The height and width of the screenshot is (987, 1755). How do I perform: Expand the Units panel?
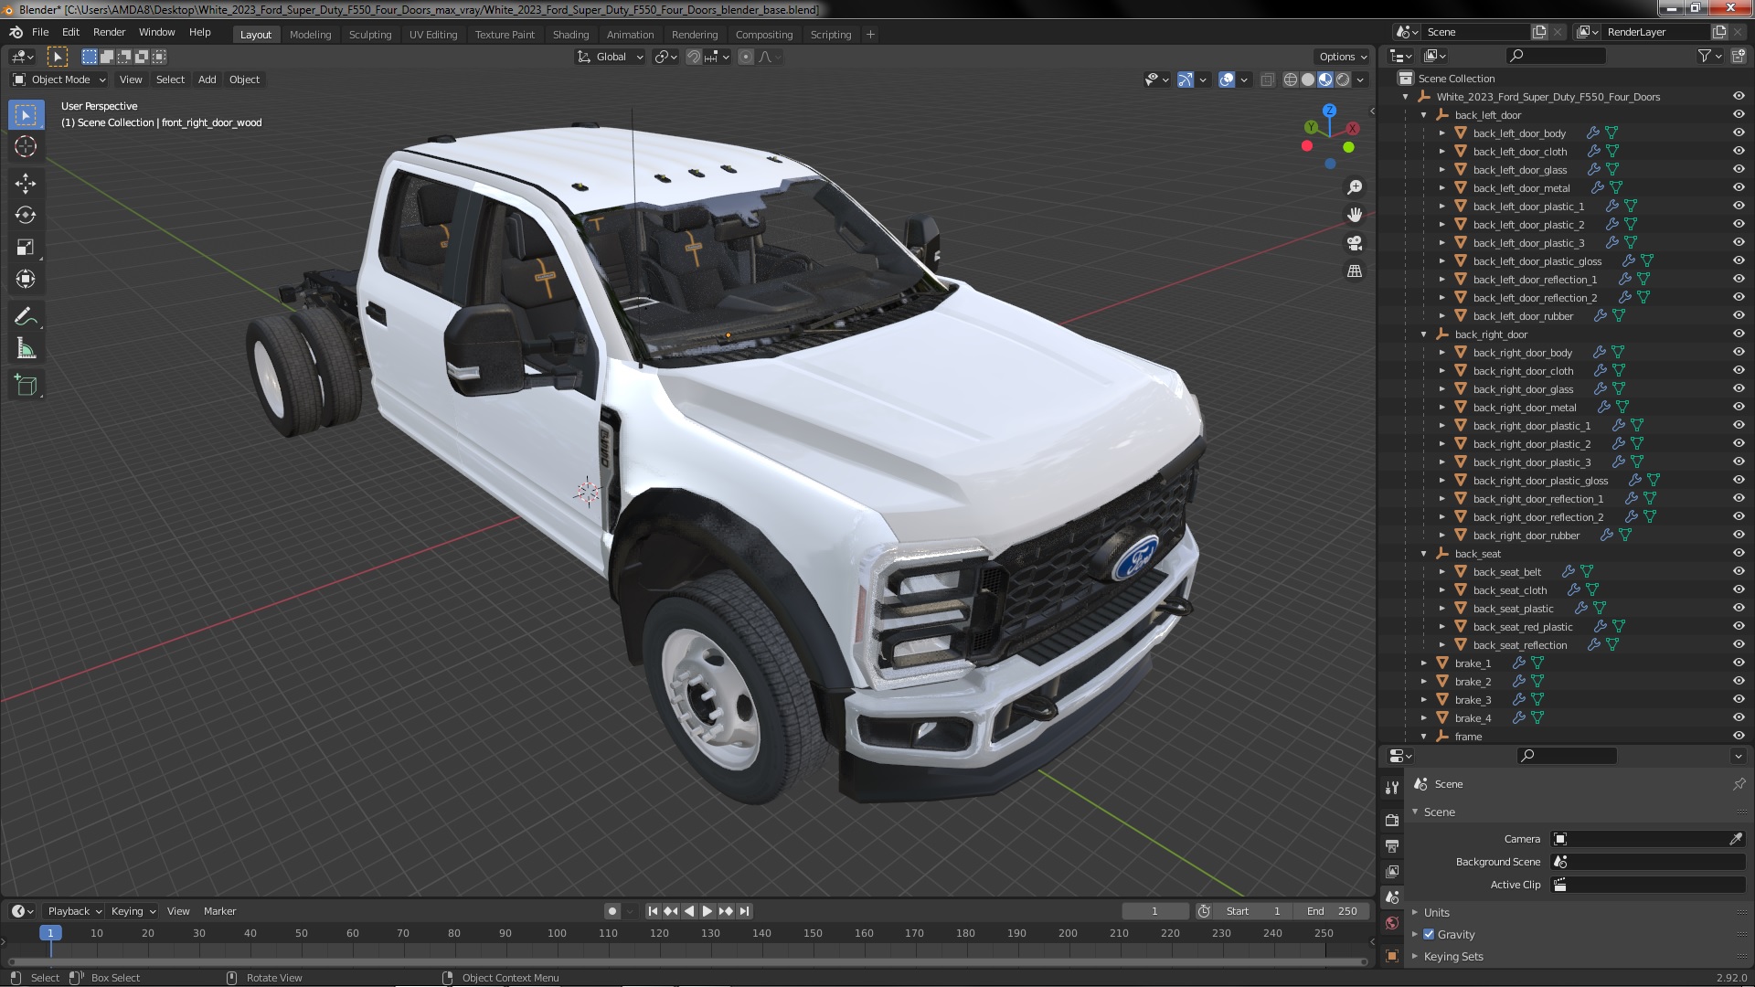coord(1436,912)
